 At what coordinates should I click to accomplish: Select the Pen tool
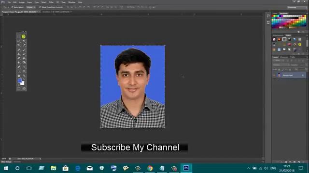point(19,67)
